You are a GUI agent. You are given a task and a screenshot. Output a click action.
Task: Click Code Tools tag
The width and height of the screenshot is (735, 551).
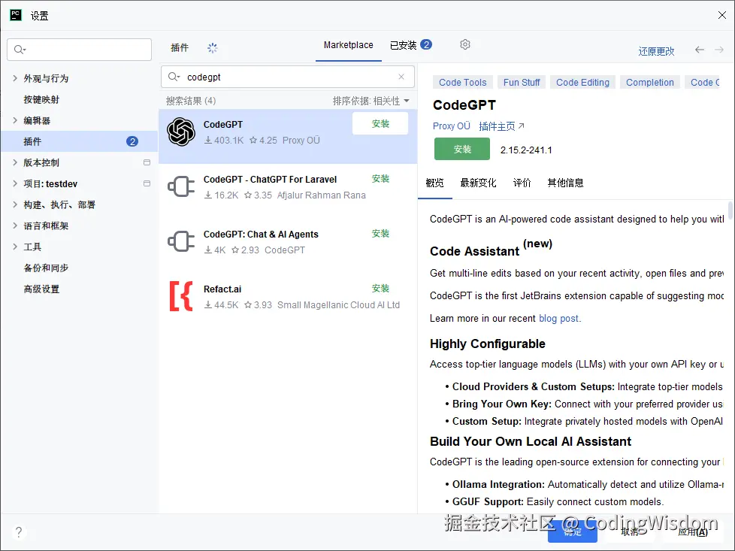coord(463,83)
